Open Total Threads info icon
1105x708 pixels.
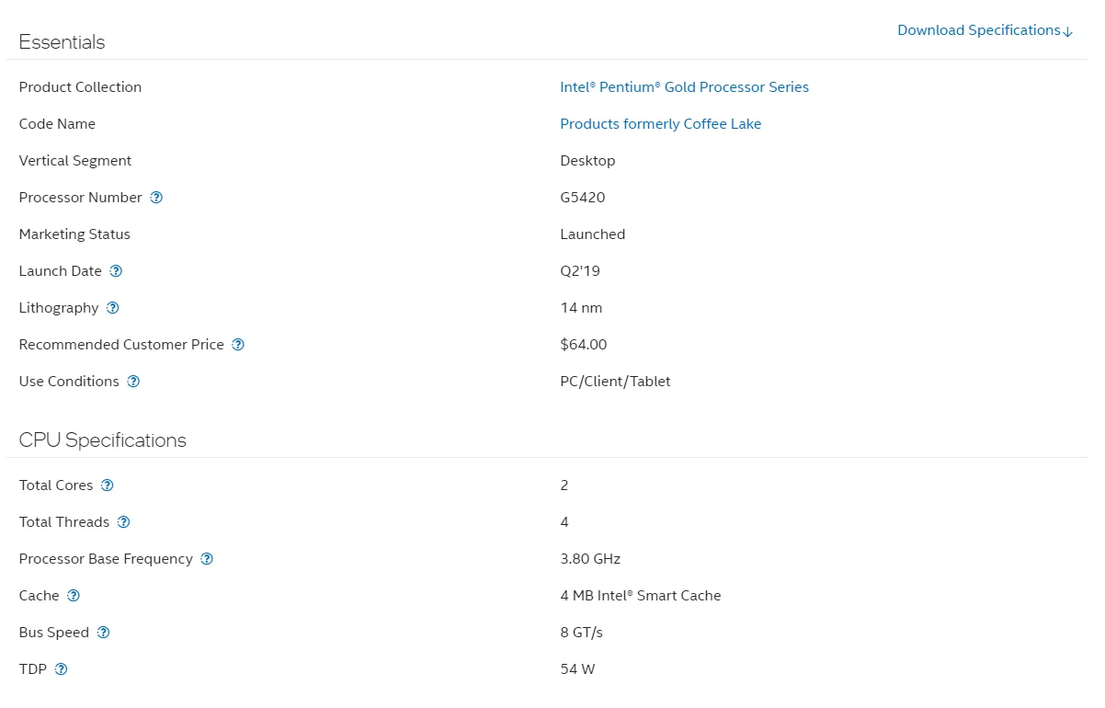(124, 522)
